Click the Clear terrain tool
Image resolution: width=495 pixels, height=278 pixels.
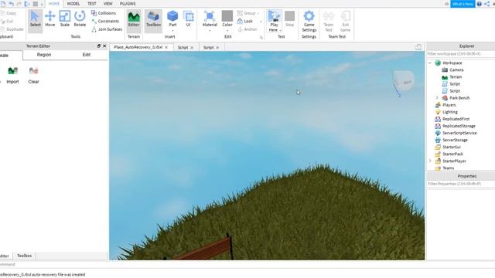click(x=33, y=75)
